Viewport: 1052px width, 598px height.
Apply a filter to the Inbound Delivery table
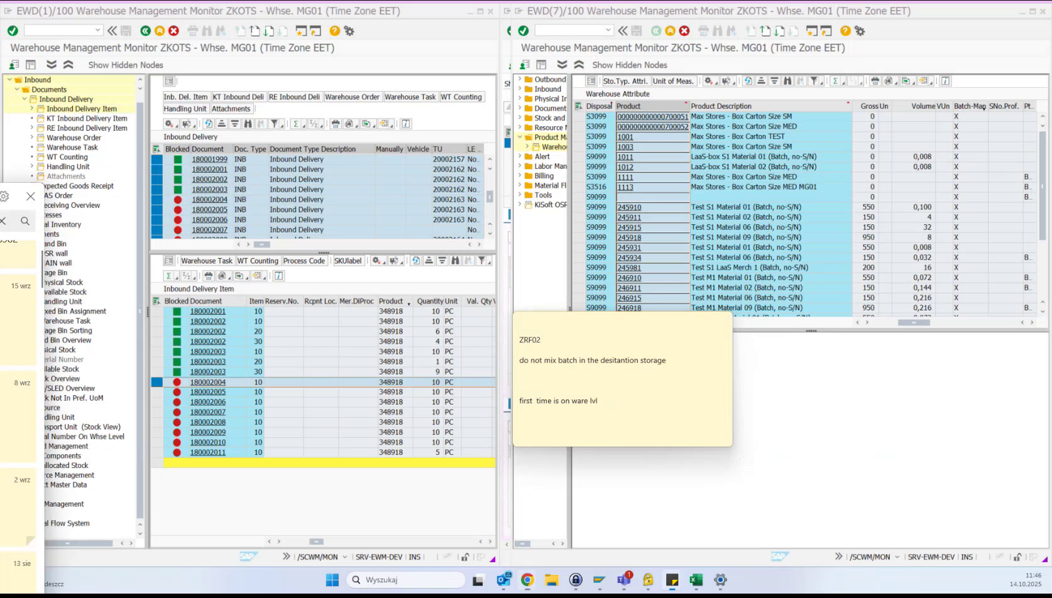pyautogui.click(x=275, y=124)
